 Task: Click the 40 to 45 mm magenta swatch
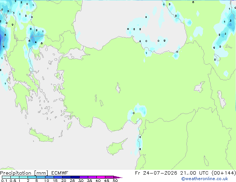[101, 177]
